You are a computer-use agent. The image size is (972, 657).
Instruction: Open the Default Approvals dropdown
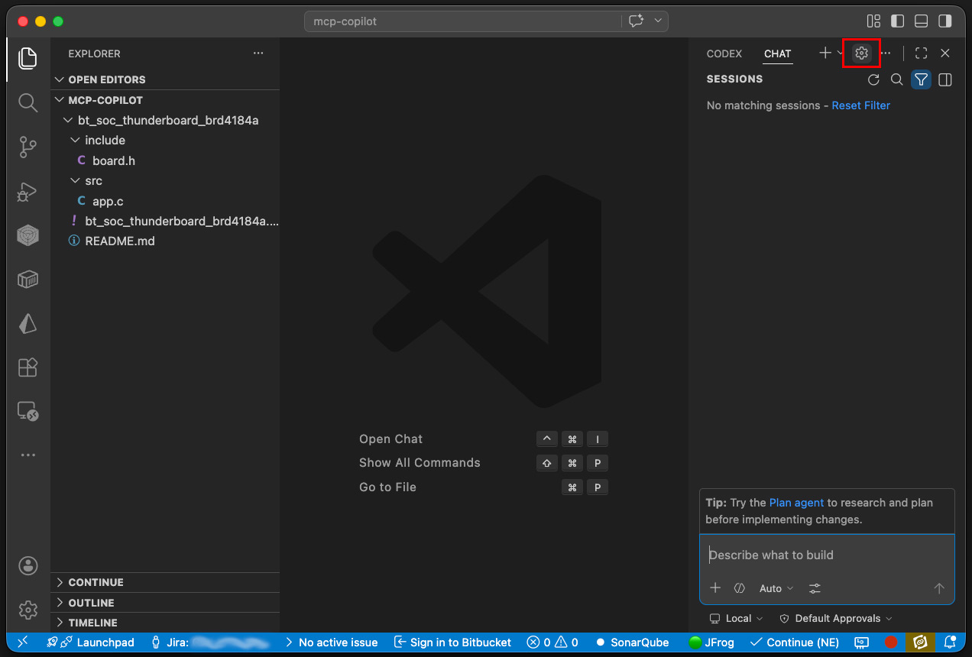click(836, 619)
